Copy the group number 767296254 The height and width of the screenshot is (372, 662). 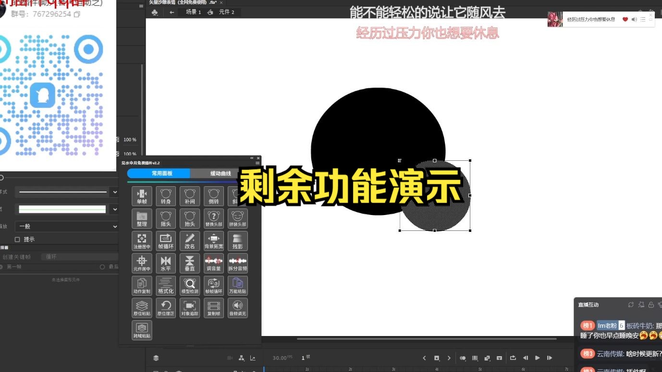point(76,14)
